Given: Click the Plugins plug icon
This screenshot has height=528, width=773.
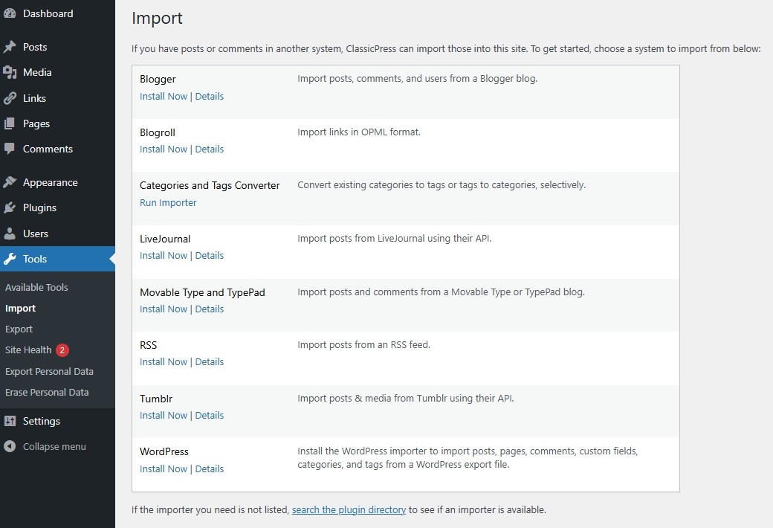Looking at the screenshot, I should [x=10, y=207].
